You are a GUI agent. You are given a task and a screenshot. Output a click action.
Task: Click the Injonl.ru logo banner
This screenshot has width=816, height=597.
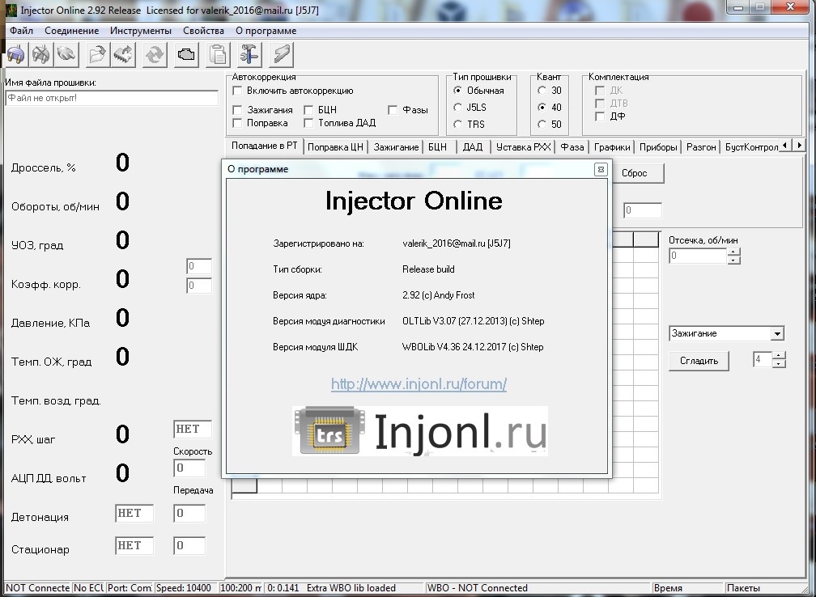420,431
